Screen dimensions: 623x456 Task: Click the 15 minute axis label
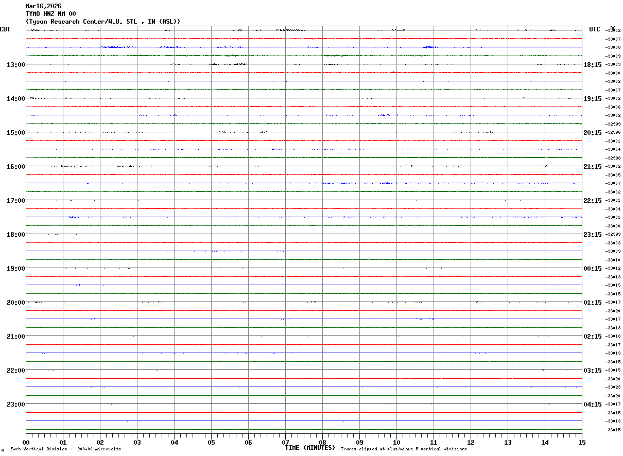pos(582,443)
